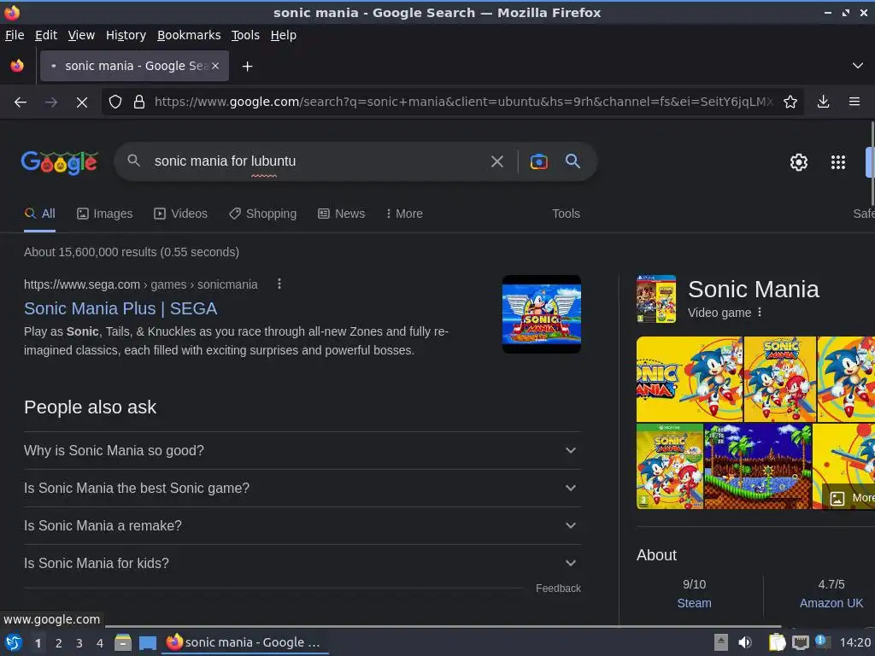This screenshot has height=656, width=875.
Task: Switch to workspace 3
Action: (79, 643)
